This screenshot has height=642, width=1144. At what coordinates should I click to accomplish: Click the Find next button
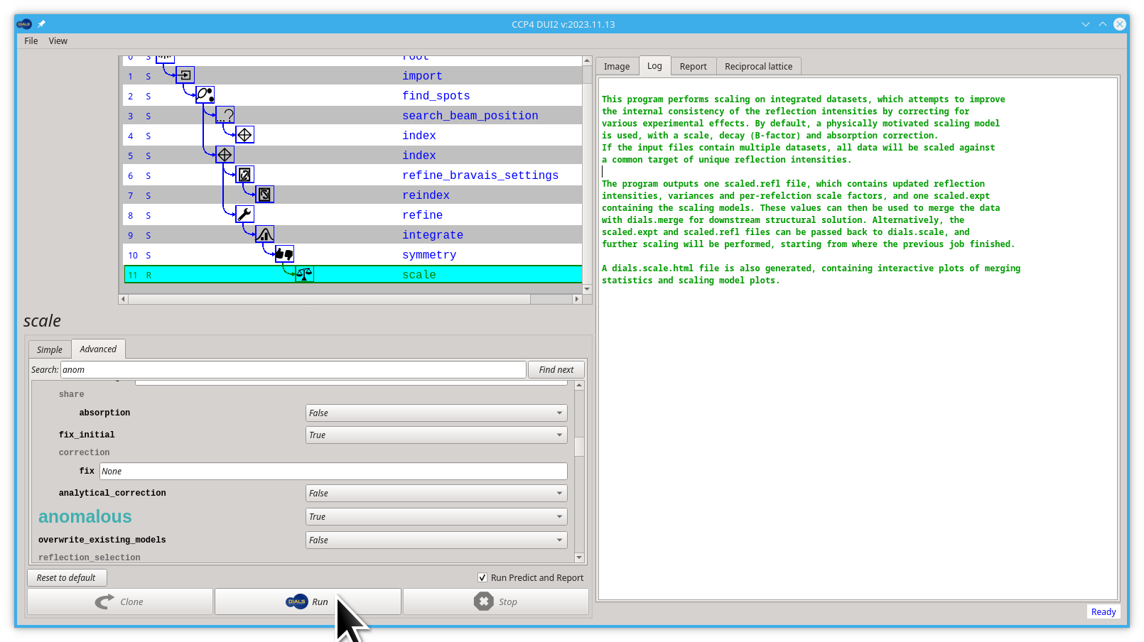click(556, 369)
